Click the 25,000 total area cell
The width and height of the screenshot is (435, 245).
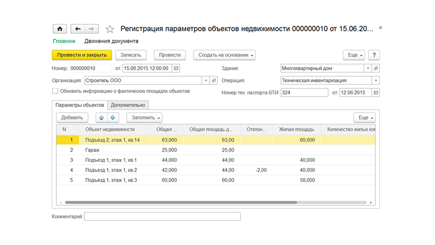167,150
